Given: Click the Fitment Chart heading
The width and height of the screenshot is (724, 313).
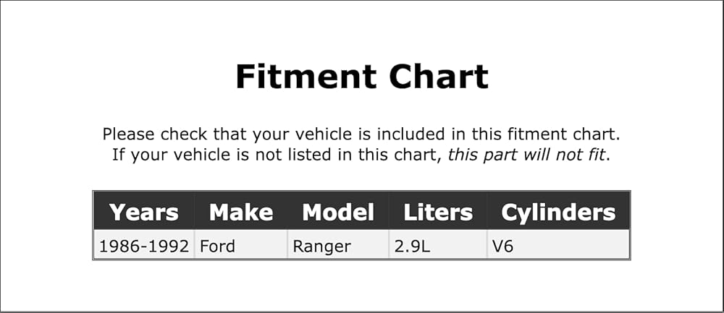Looking at the screenshot, I should pyautogui.click(x=361, y=77).
